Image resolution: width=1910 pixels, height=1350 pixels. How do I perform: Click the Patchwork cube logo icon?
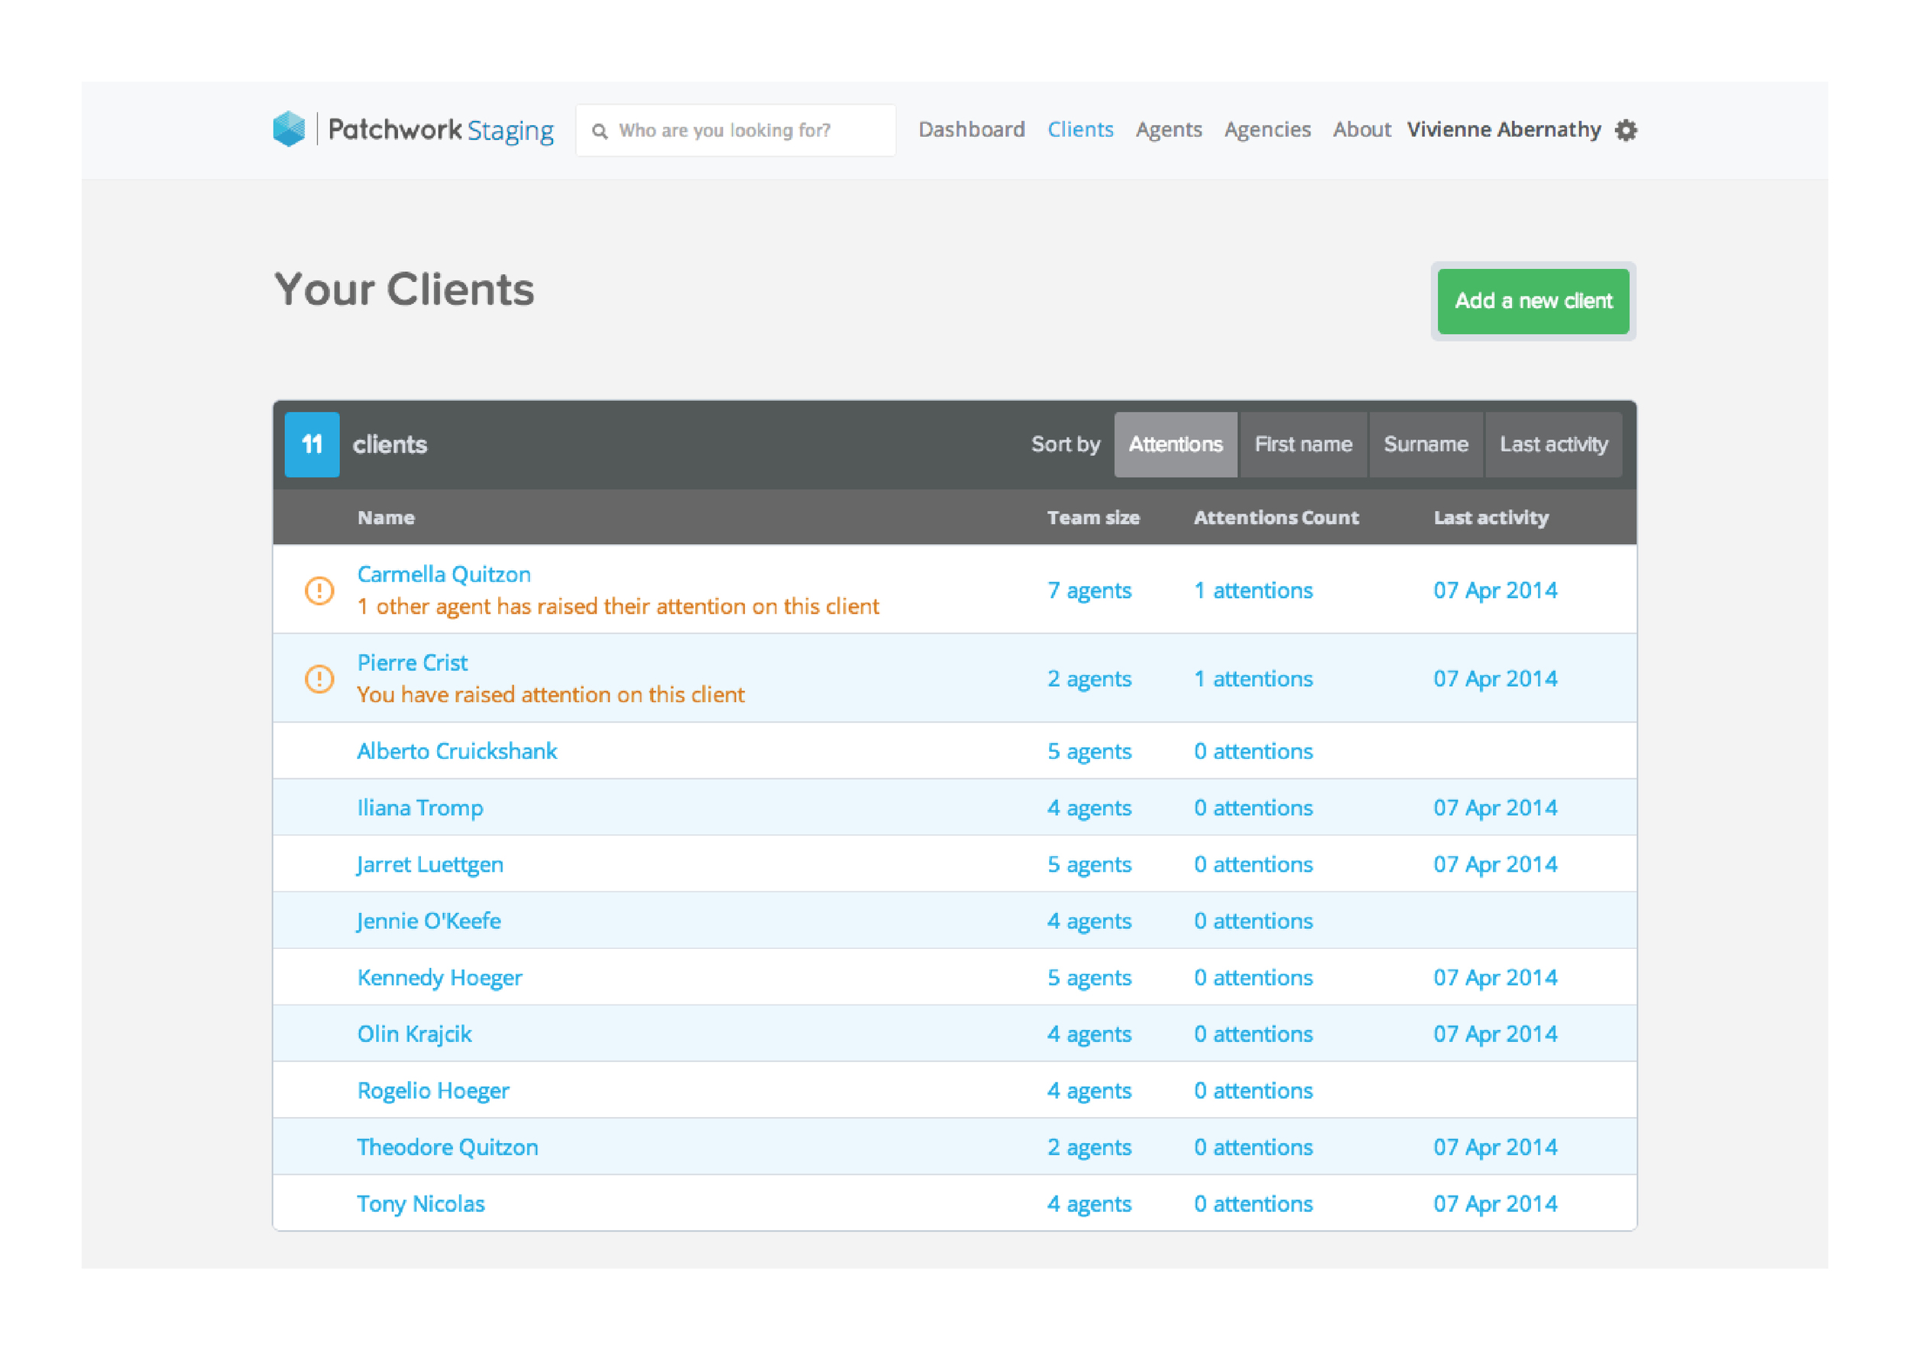[289, 129]
